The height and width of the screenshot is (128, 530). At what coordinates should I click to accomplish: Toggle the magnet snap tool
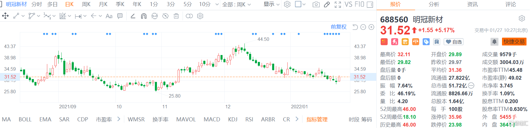pyautogui.click(x=144, y=16)
